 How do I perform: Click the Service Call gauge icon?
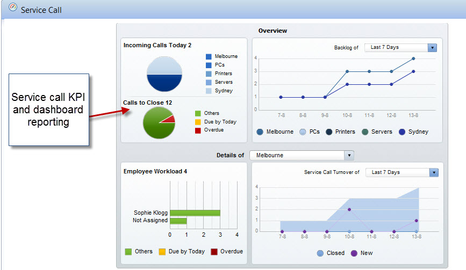point(13,8)
